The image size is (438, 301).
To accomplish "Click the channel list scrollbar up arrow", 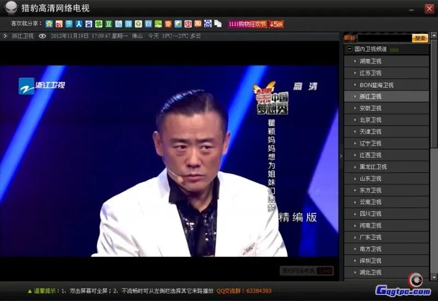I will [434, 36].
